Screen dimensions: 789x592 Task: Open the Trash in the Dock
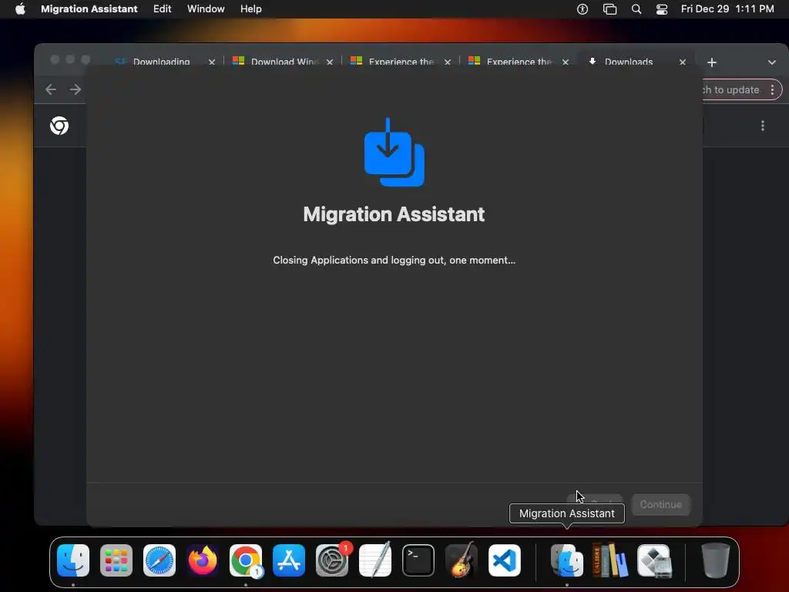716,560
